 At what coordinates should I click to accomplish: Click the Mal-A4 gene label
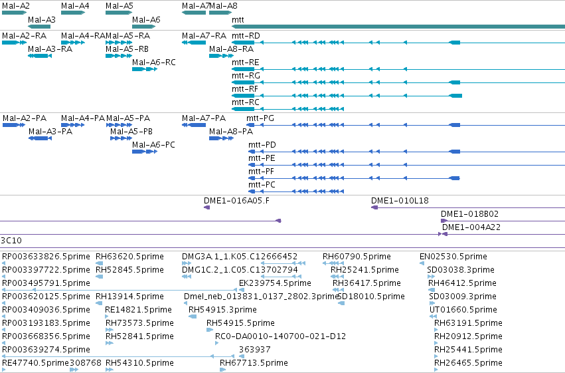point(75,6)
